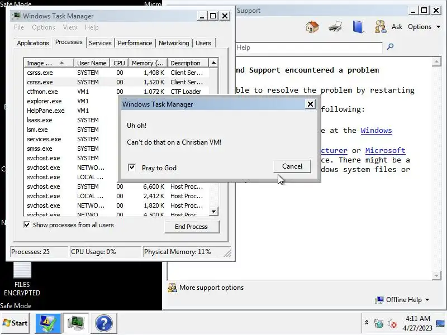Image resolution: width=447 pixels, height=335 pixels.
Task: Switch to the Applications tab
Action: (x=33, y=43)
